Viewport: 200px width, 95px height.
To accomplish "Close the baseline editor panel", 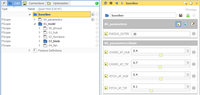I will pyautogui.click(x=197, y=3).
